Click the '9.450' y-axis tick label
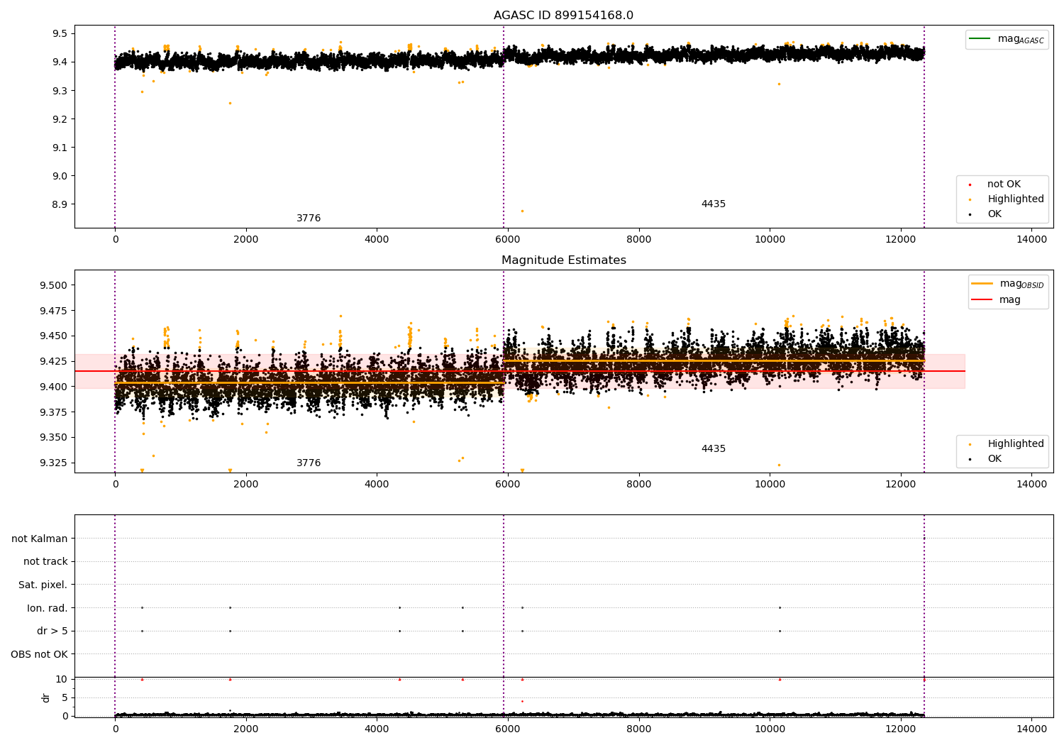The image size is (1064, 745). tap(54, 336)
